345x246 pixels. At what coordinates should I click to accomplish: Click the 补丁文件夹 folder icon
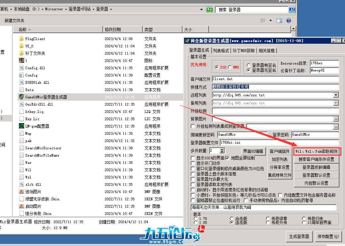point(21,53)
